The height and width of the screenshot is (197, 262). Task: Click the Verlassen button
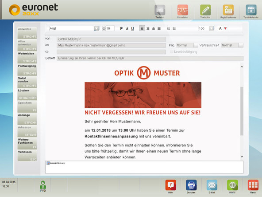pyautogui.click(x=27, y=156)
